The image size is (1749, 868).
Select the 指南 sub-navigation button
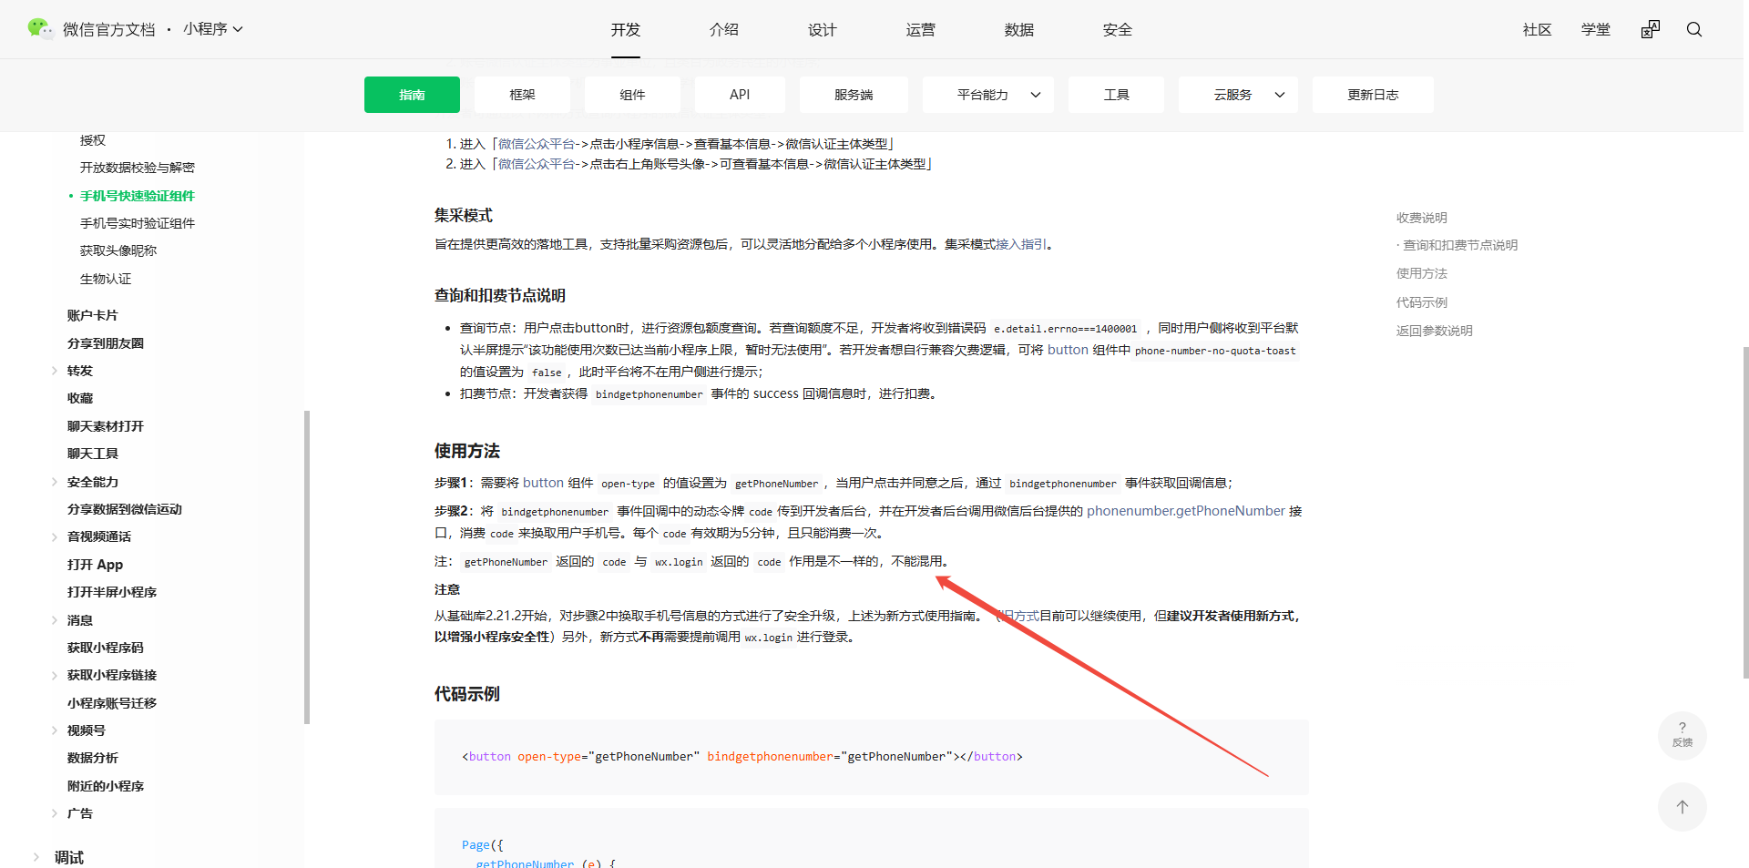click(x=412, y=95)
